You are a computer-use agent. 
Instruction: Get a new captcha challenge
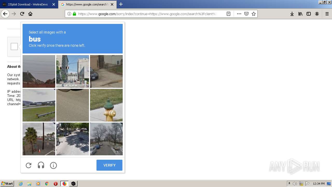tap(29, 165)
